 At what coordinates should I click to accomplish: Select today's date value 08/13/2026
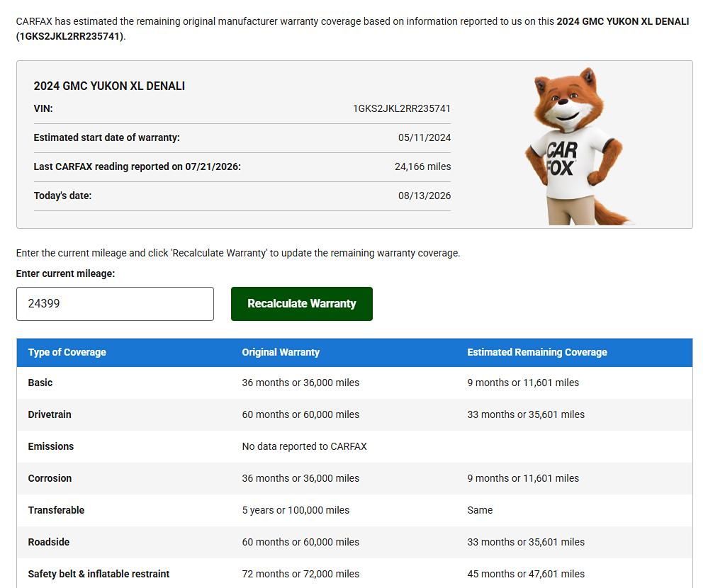tap(425, 196)
